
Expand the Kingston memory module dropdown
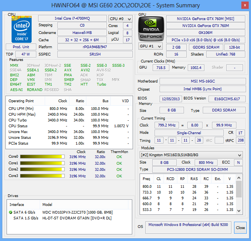point(191,155)
